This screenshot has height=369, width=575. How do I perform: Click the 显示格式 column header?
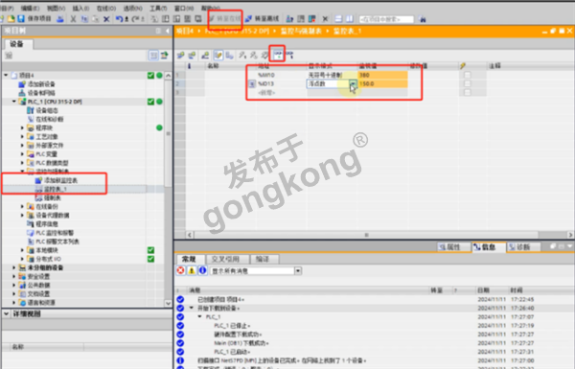(x=332, y=66)
